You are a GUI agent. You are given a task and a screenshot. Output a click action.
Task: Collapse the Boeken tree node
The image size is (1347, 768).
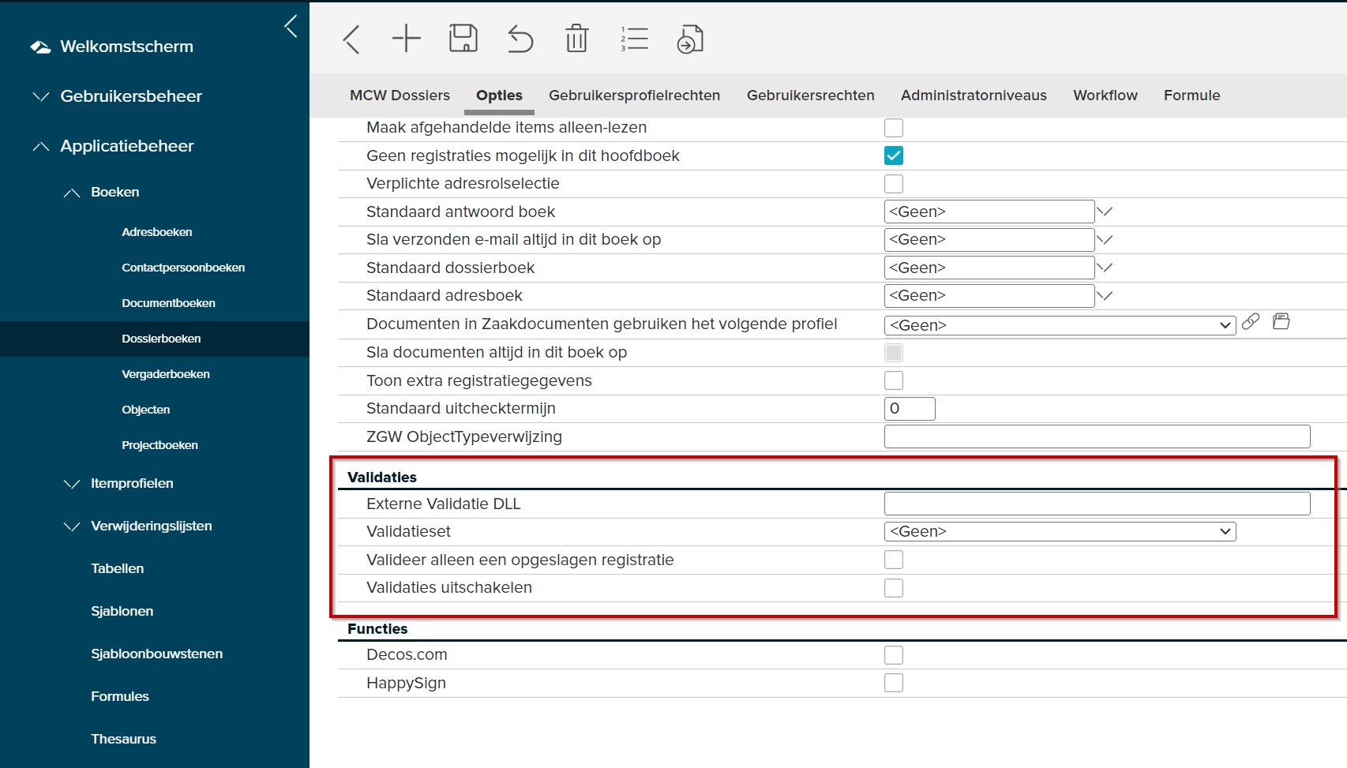72,193
